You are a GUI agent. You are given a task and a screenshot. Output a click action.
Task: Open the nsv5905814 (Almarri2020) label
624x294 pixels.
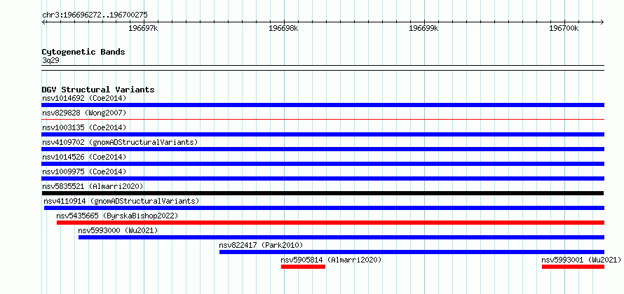331,260
